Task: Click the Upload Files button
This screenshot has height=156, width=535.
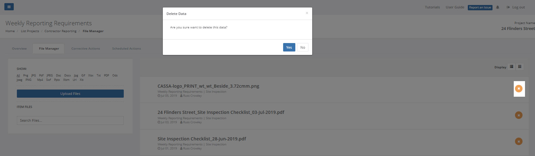Action: pos(70,94)
